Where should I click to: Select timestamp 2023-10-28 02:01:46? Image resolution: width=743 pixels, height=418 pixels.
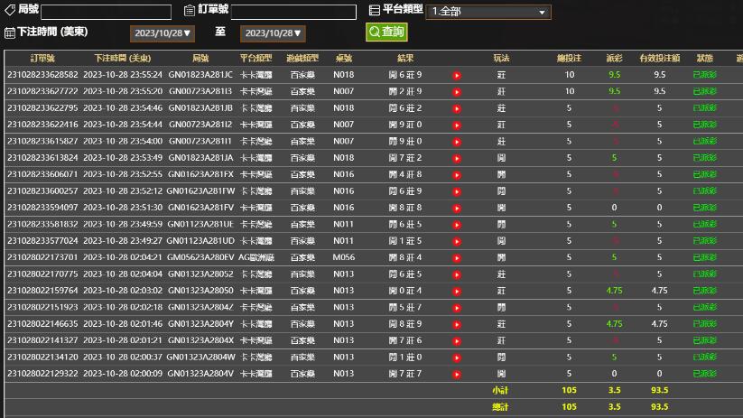[x=123, y=324]
